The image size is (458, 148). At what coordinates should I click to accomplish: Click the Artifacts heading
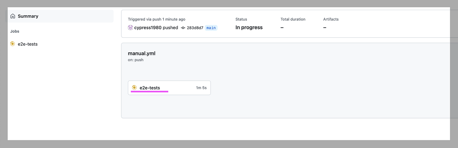point(331,19)
